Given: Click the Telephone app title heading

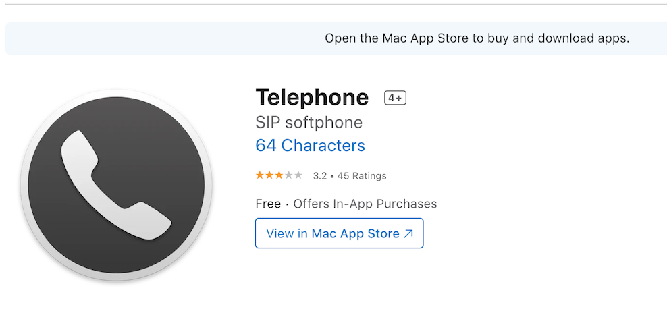Looking at the screenshot, I should pyautogui.click(x=312, y=97).
